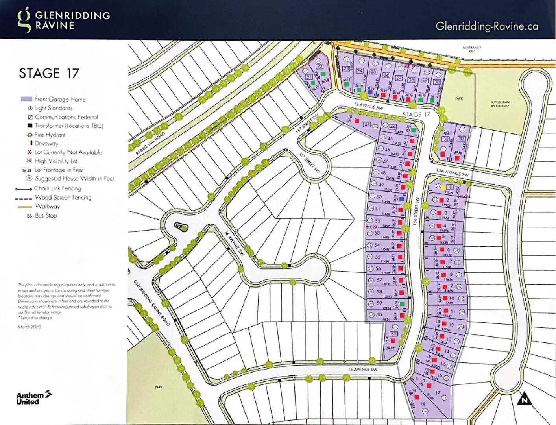Click the north compass arrow icon
Image resolution: width=556 pixels, height=425 pixels.
tap(524, 399)
